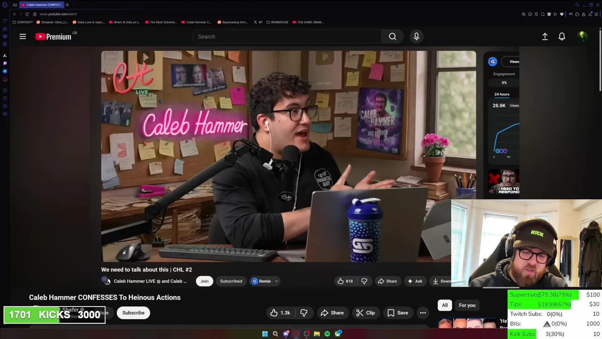
Task: Open the YouTube account avatar menu
Action: (582, 36)
